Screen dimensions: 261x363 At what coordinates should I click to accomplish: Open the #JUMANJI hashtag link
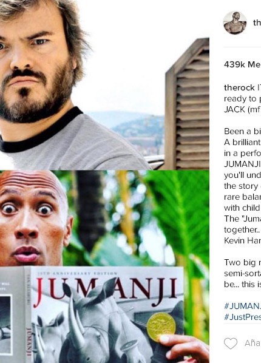242,306
